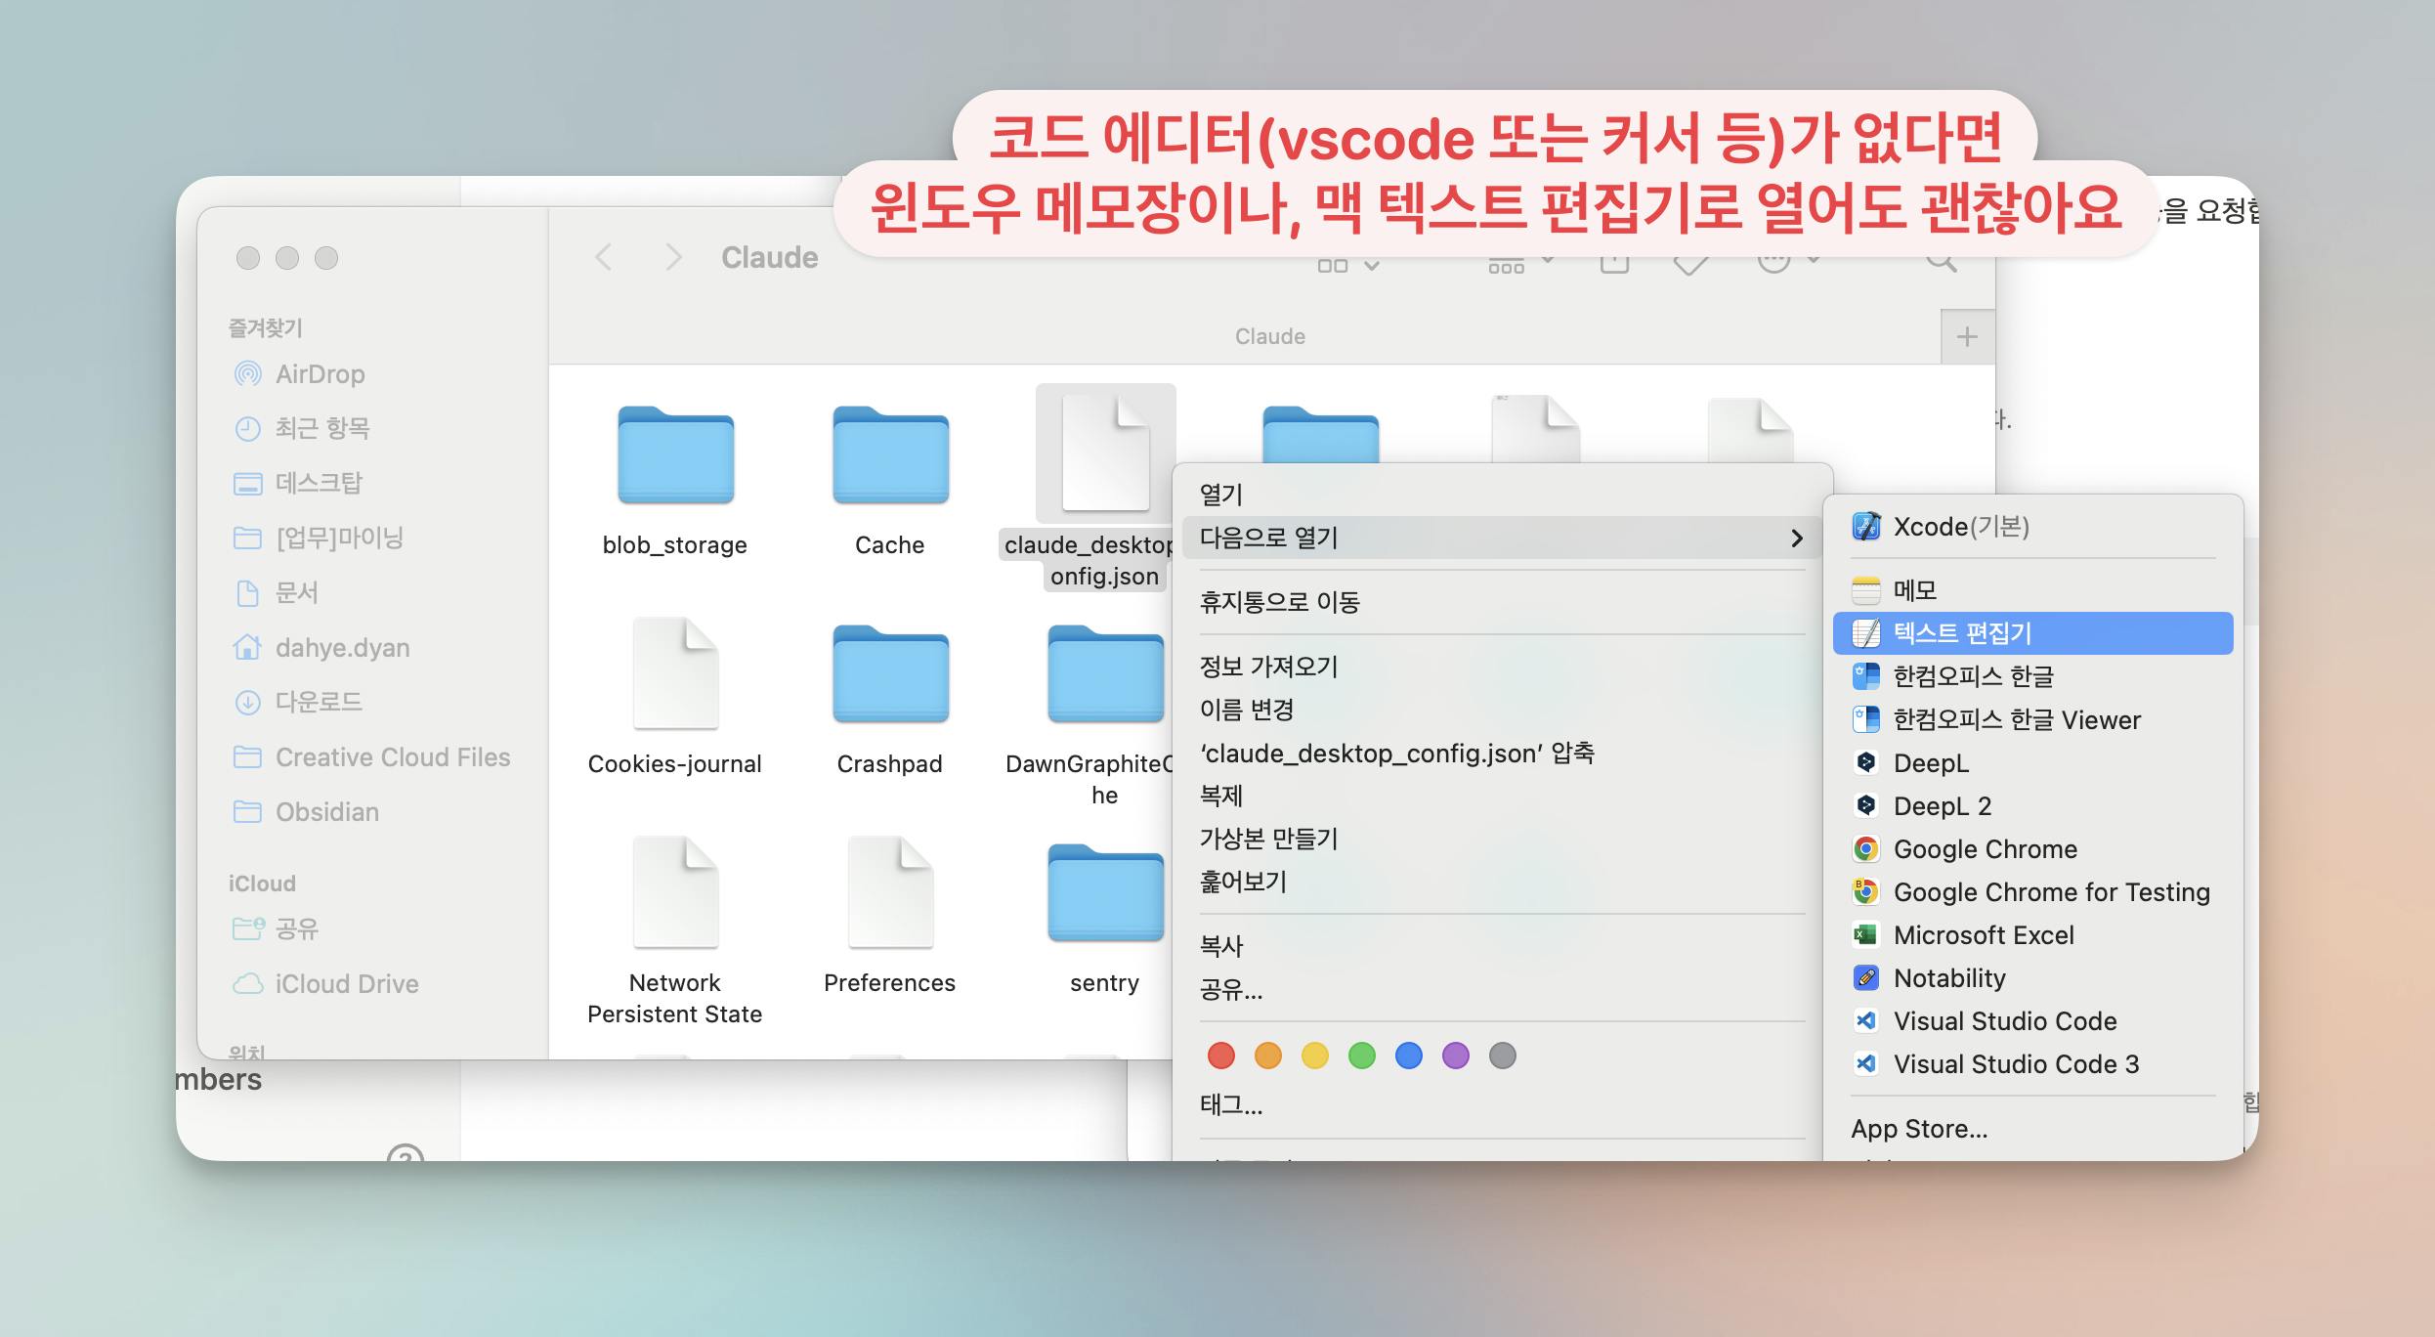Image resolution: width=2435 pixels, height=1337 pixels.
Task: Add new tab with plus button
Action: point(1967,337)
